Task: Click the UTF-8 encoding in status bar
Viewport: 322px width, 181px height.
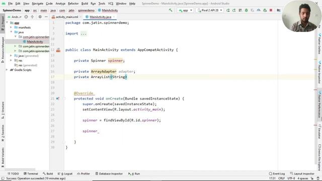Action: (x=291, y=178)
